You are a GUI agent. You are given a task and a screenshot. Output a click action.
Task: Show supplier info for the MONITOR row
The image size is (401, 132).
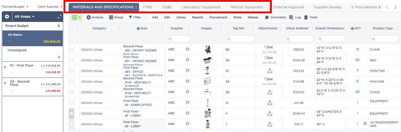[x=187, y=71]
